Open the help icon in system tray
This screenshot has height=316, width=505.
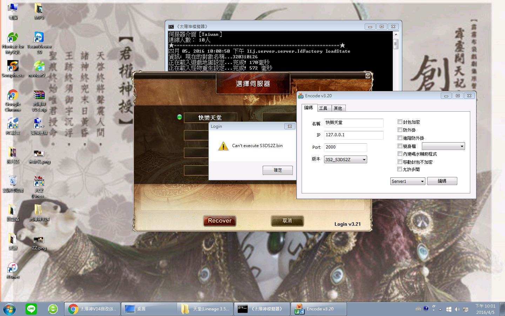[426, 309]
